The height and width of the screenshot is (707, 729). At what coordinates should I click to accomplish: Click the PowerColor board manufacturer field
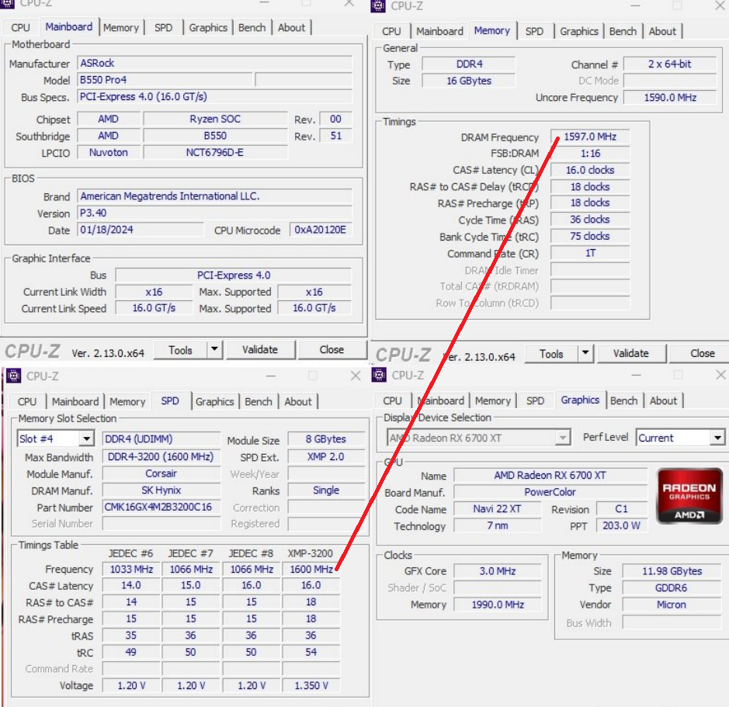pyautogui.click(x=550, y=492)
